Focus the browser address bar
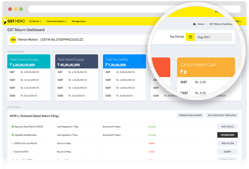This screenshot has height=169, width=249. click(x=134, y=9)
